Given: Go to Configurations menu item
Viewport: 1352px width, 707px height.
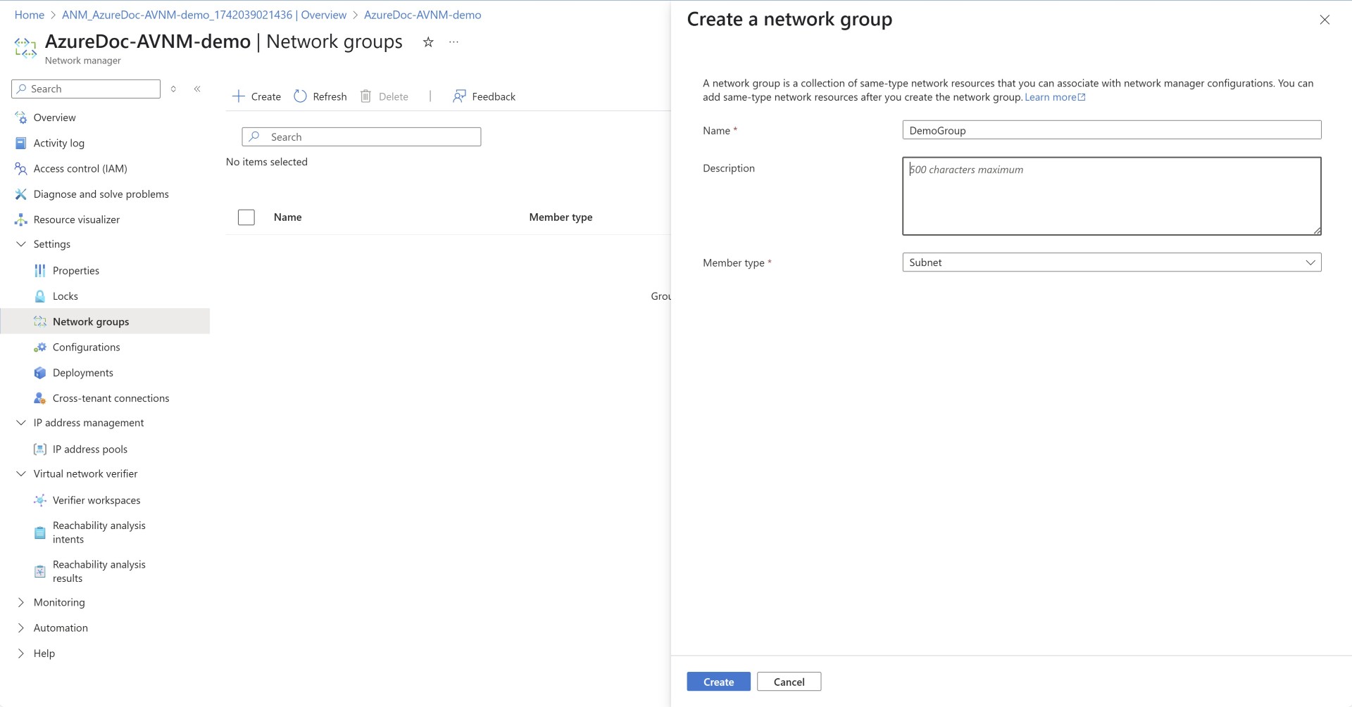Looking at the screenshot, I should point(86,348).
